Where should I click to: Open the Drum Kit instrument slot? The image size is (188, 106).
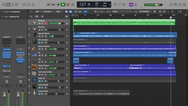(6, 49)
